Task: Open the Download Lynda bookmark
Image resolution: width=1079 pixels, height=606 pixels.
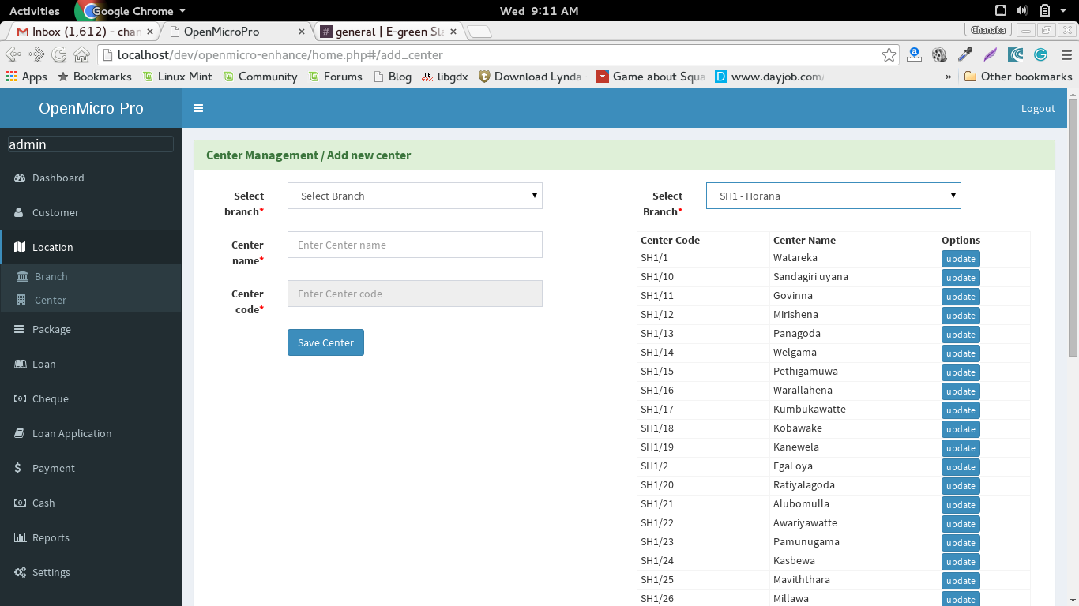Action: click(529, 77)
